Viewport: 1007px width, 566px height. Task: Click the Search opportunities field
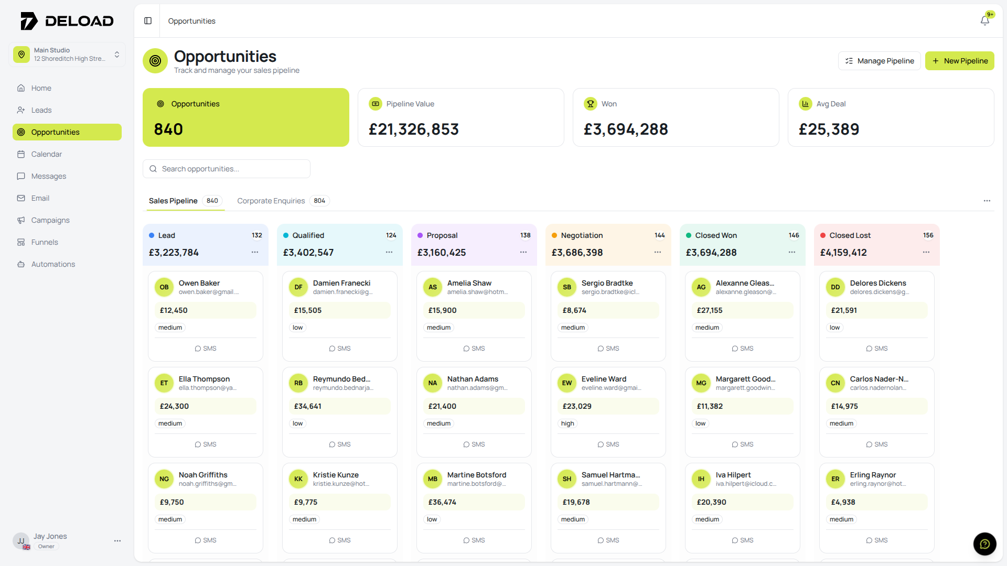click(x=227, y=169)
